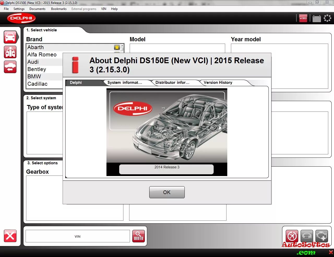Image resolution: width=334 pixels, height=257 pixels.
Task: Select the truck and car vehicle icon
Action: coord(10,52)
